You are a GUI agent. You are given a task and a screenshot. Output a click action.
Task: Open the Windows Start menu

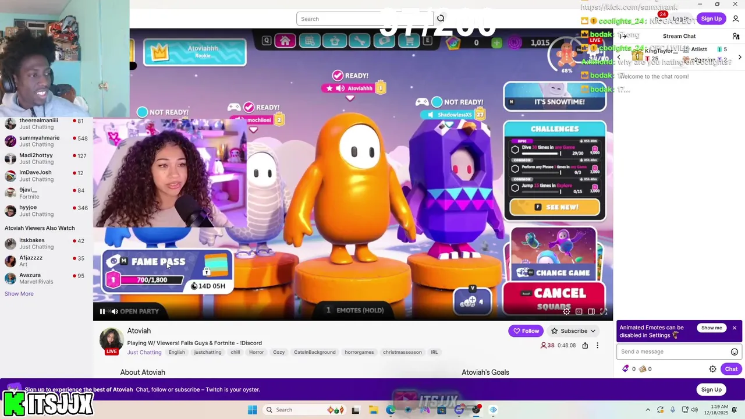[x=252, y=410]
